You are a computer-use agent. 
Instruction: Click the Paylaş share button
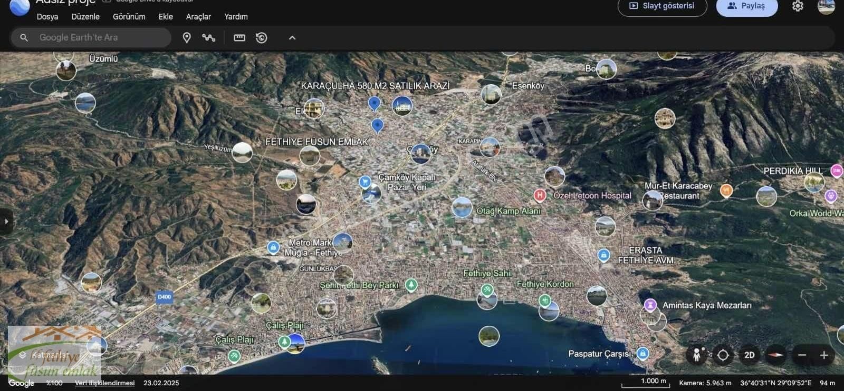point(746,6)
